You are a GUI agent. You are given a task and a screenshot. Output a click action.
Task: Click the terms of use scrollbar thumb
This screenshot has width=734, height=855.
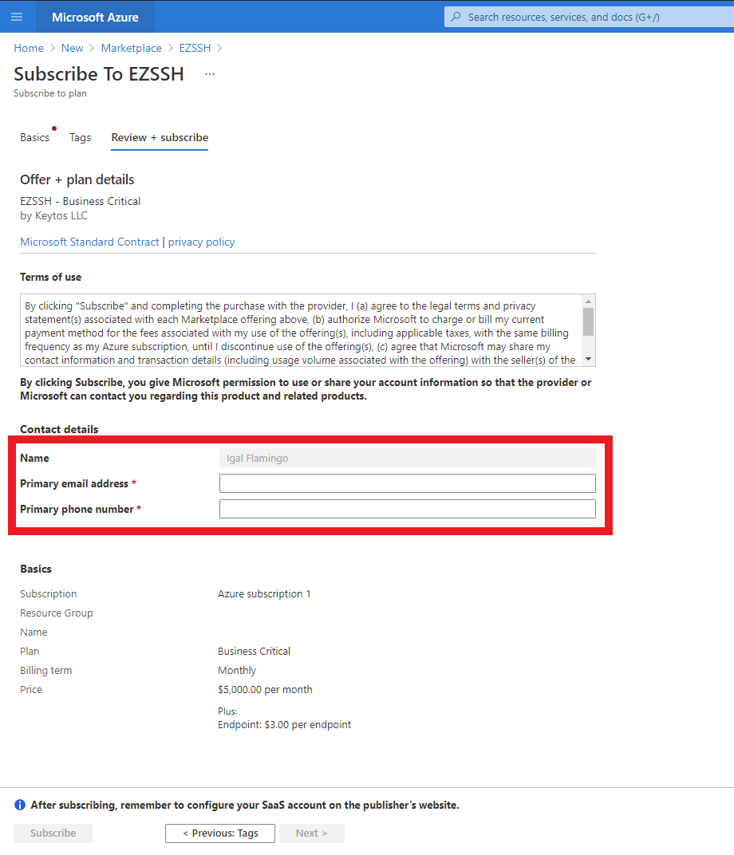[x=588, y=321]
